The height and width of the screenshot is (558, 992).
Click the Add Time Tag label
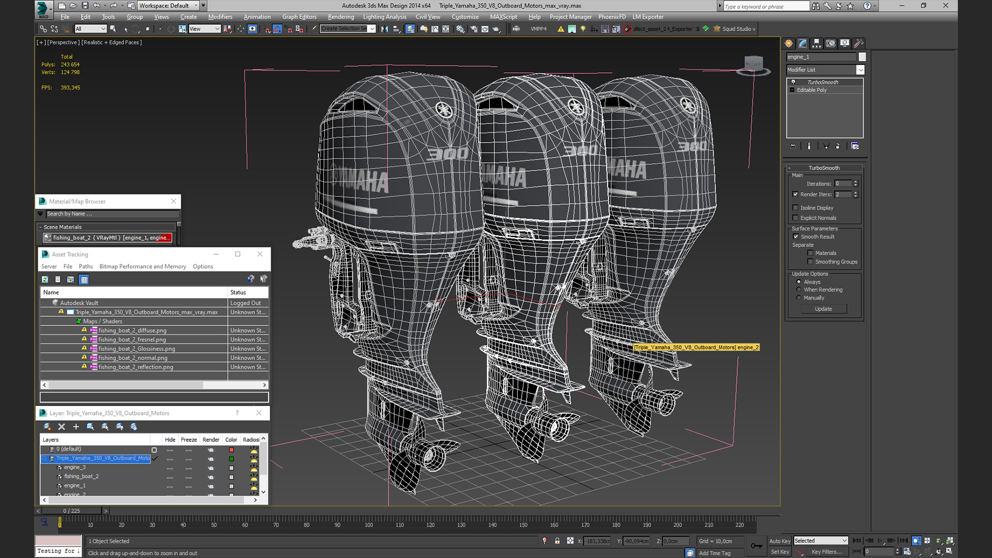pyautogui.click(x=715, y=553)
